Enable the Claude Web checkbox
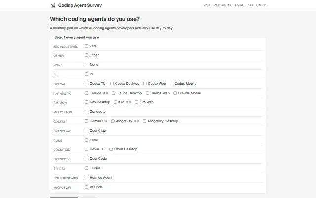The height and width of the screenshot is (198, 316). pyautogui.click(x=147, y=93)
